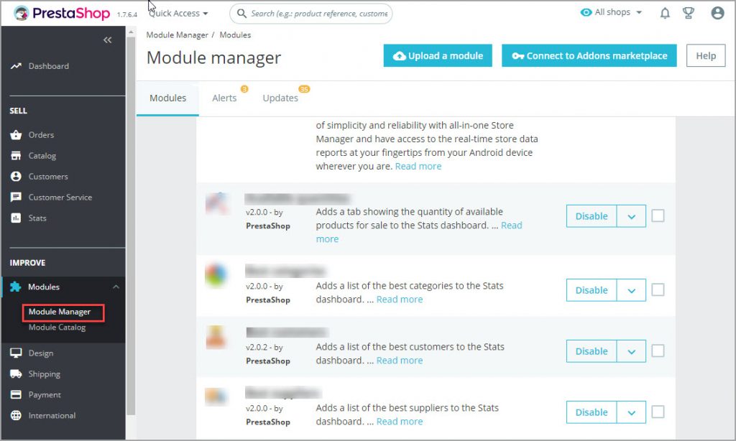
Task: Switch to the Alerts tab
Action: (224, 98)
